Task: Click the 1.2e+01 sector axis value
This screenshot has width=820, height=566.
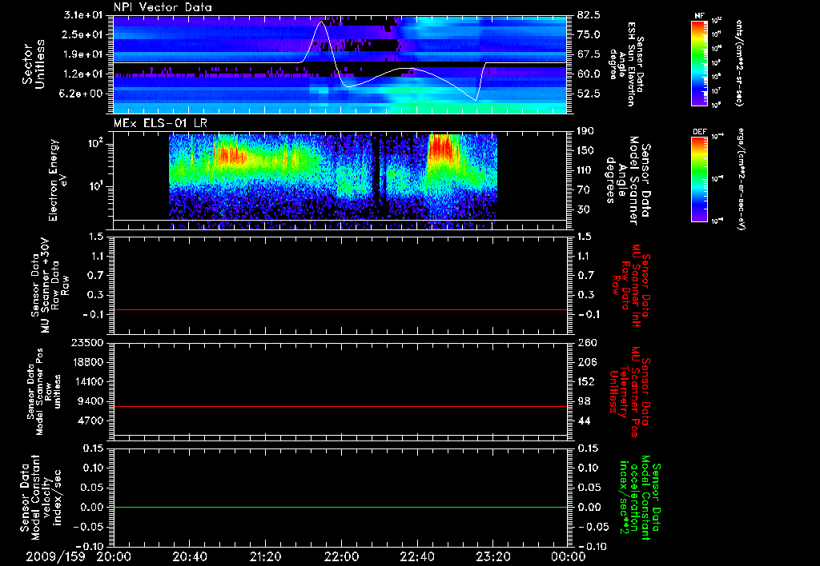Action: pos(82,74)
